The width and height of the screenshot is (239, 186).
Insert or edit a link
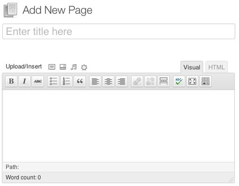[x=137, y=81]
